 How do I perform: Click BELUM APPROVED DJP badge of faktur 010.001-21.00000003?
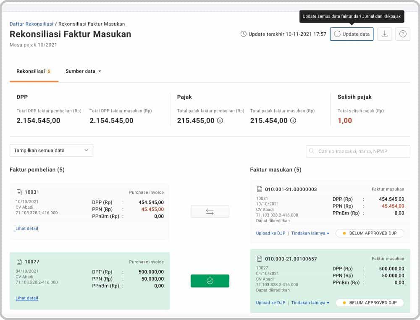[x=370, y=233]
